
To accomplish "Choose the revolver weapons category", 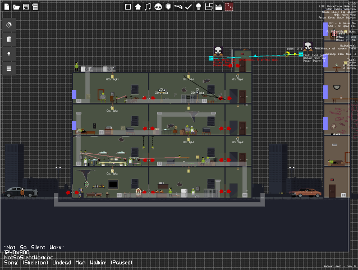I will pyautogui.click(x=178, y=7).
